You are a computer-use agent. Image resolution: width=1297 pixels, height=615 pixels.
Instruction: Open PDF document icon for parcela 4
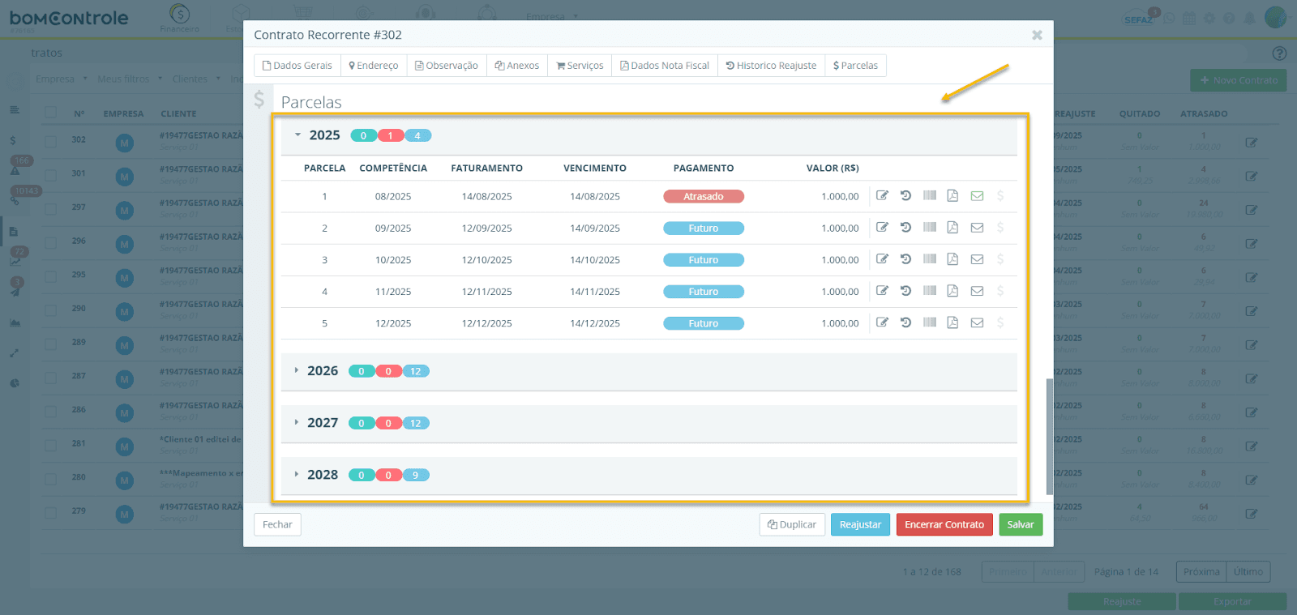coord(952,290)
